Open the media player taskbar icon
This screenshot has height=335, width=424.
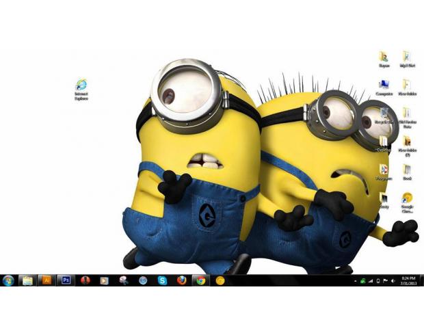pyautogui.click(x=104, y=281)
